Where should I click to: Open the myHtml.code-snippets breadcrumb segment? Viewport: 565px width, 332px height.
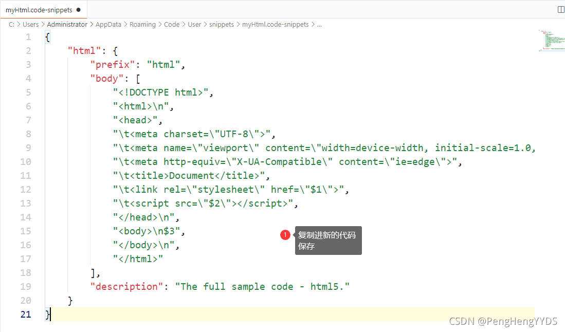pyautogui.click(x=275, y=25)
